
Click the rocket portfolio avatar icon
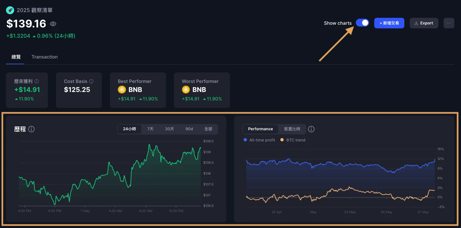coord(10,10)
